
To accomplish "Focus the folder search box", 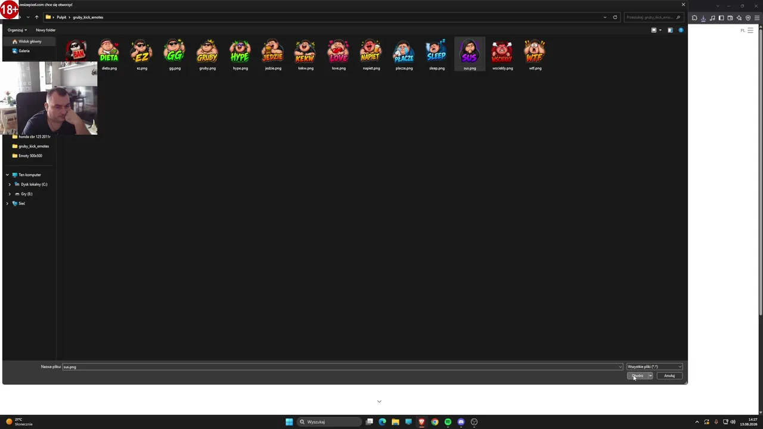I will click(x=653, y=17).
